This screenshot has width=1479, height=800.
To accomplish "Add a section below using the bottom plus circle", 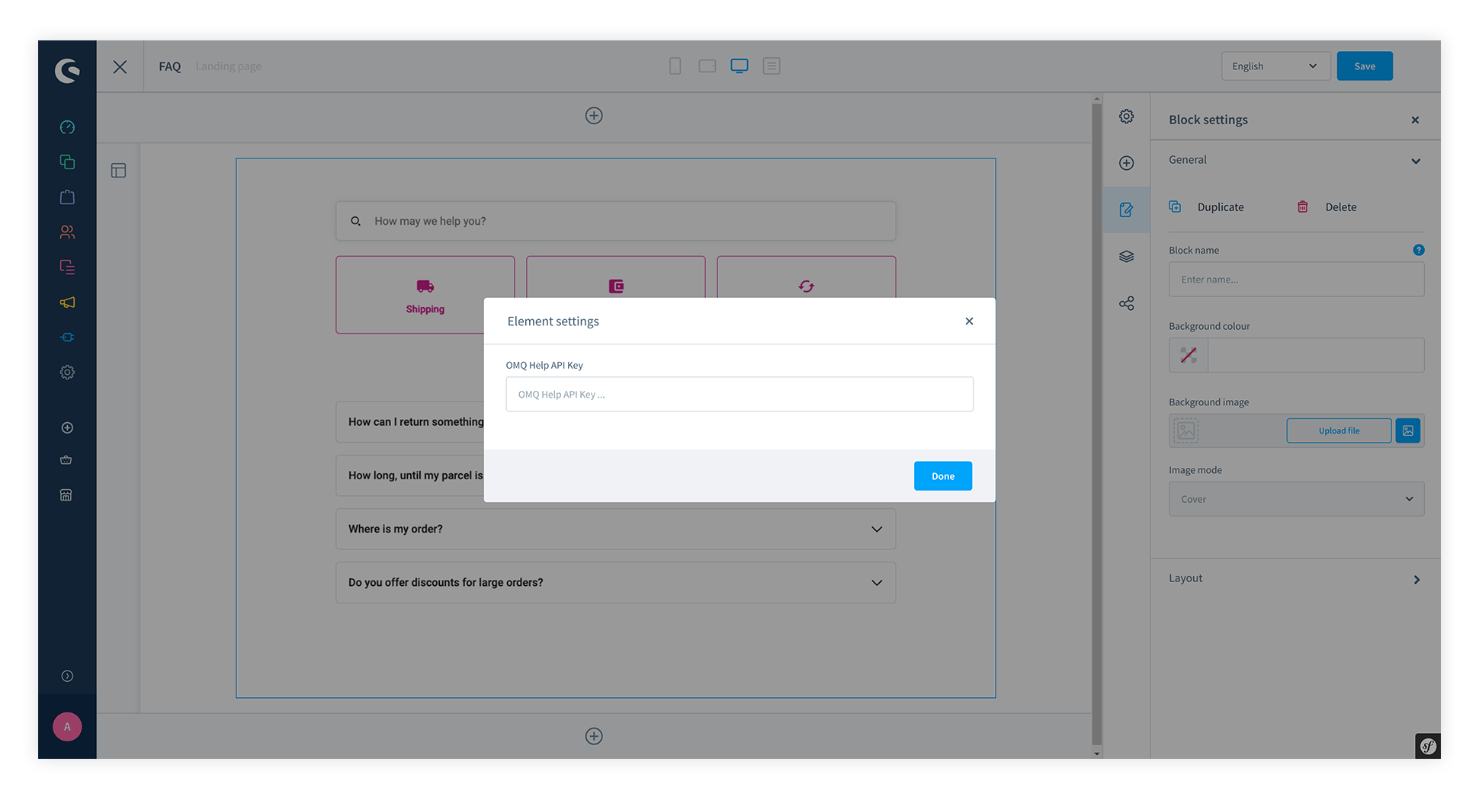I will pos(594,736).
